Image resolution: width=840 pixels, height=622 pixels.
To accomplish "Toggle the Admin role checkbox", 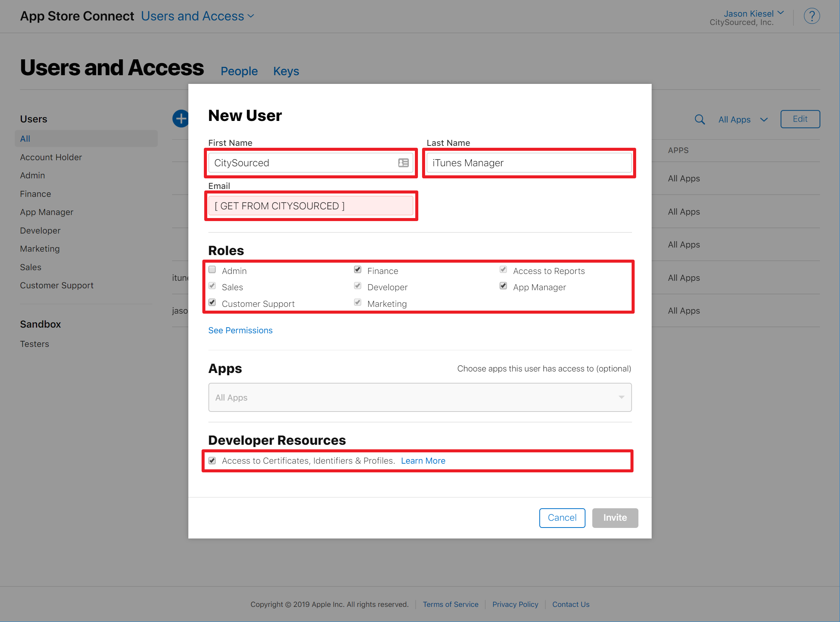I will pos(212,270).
